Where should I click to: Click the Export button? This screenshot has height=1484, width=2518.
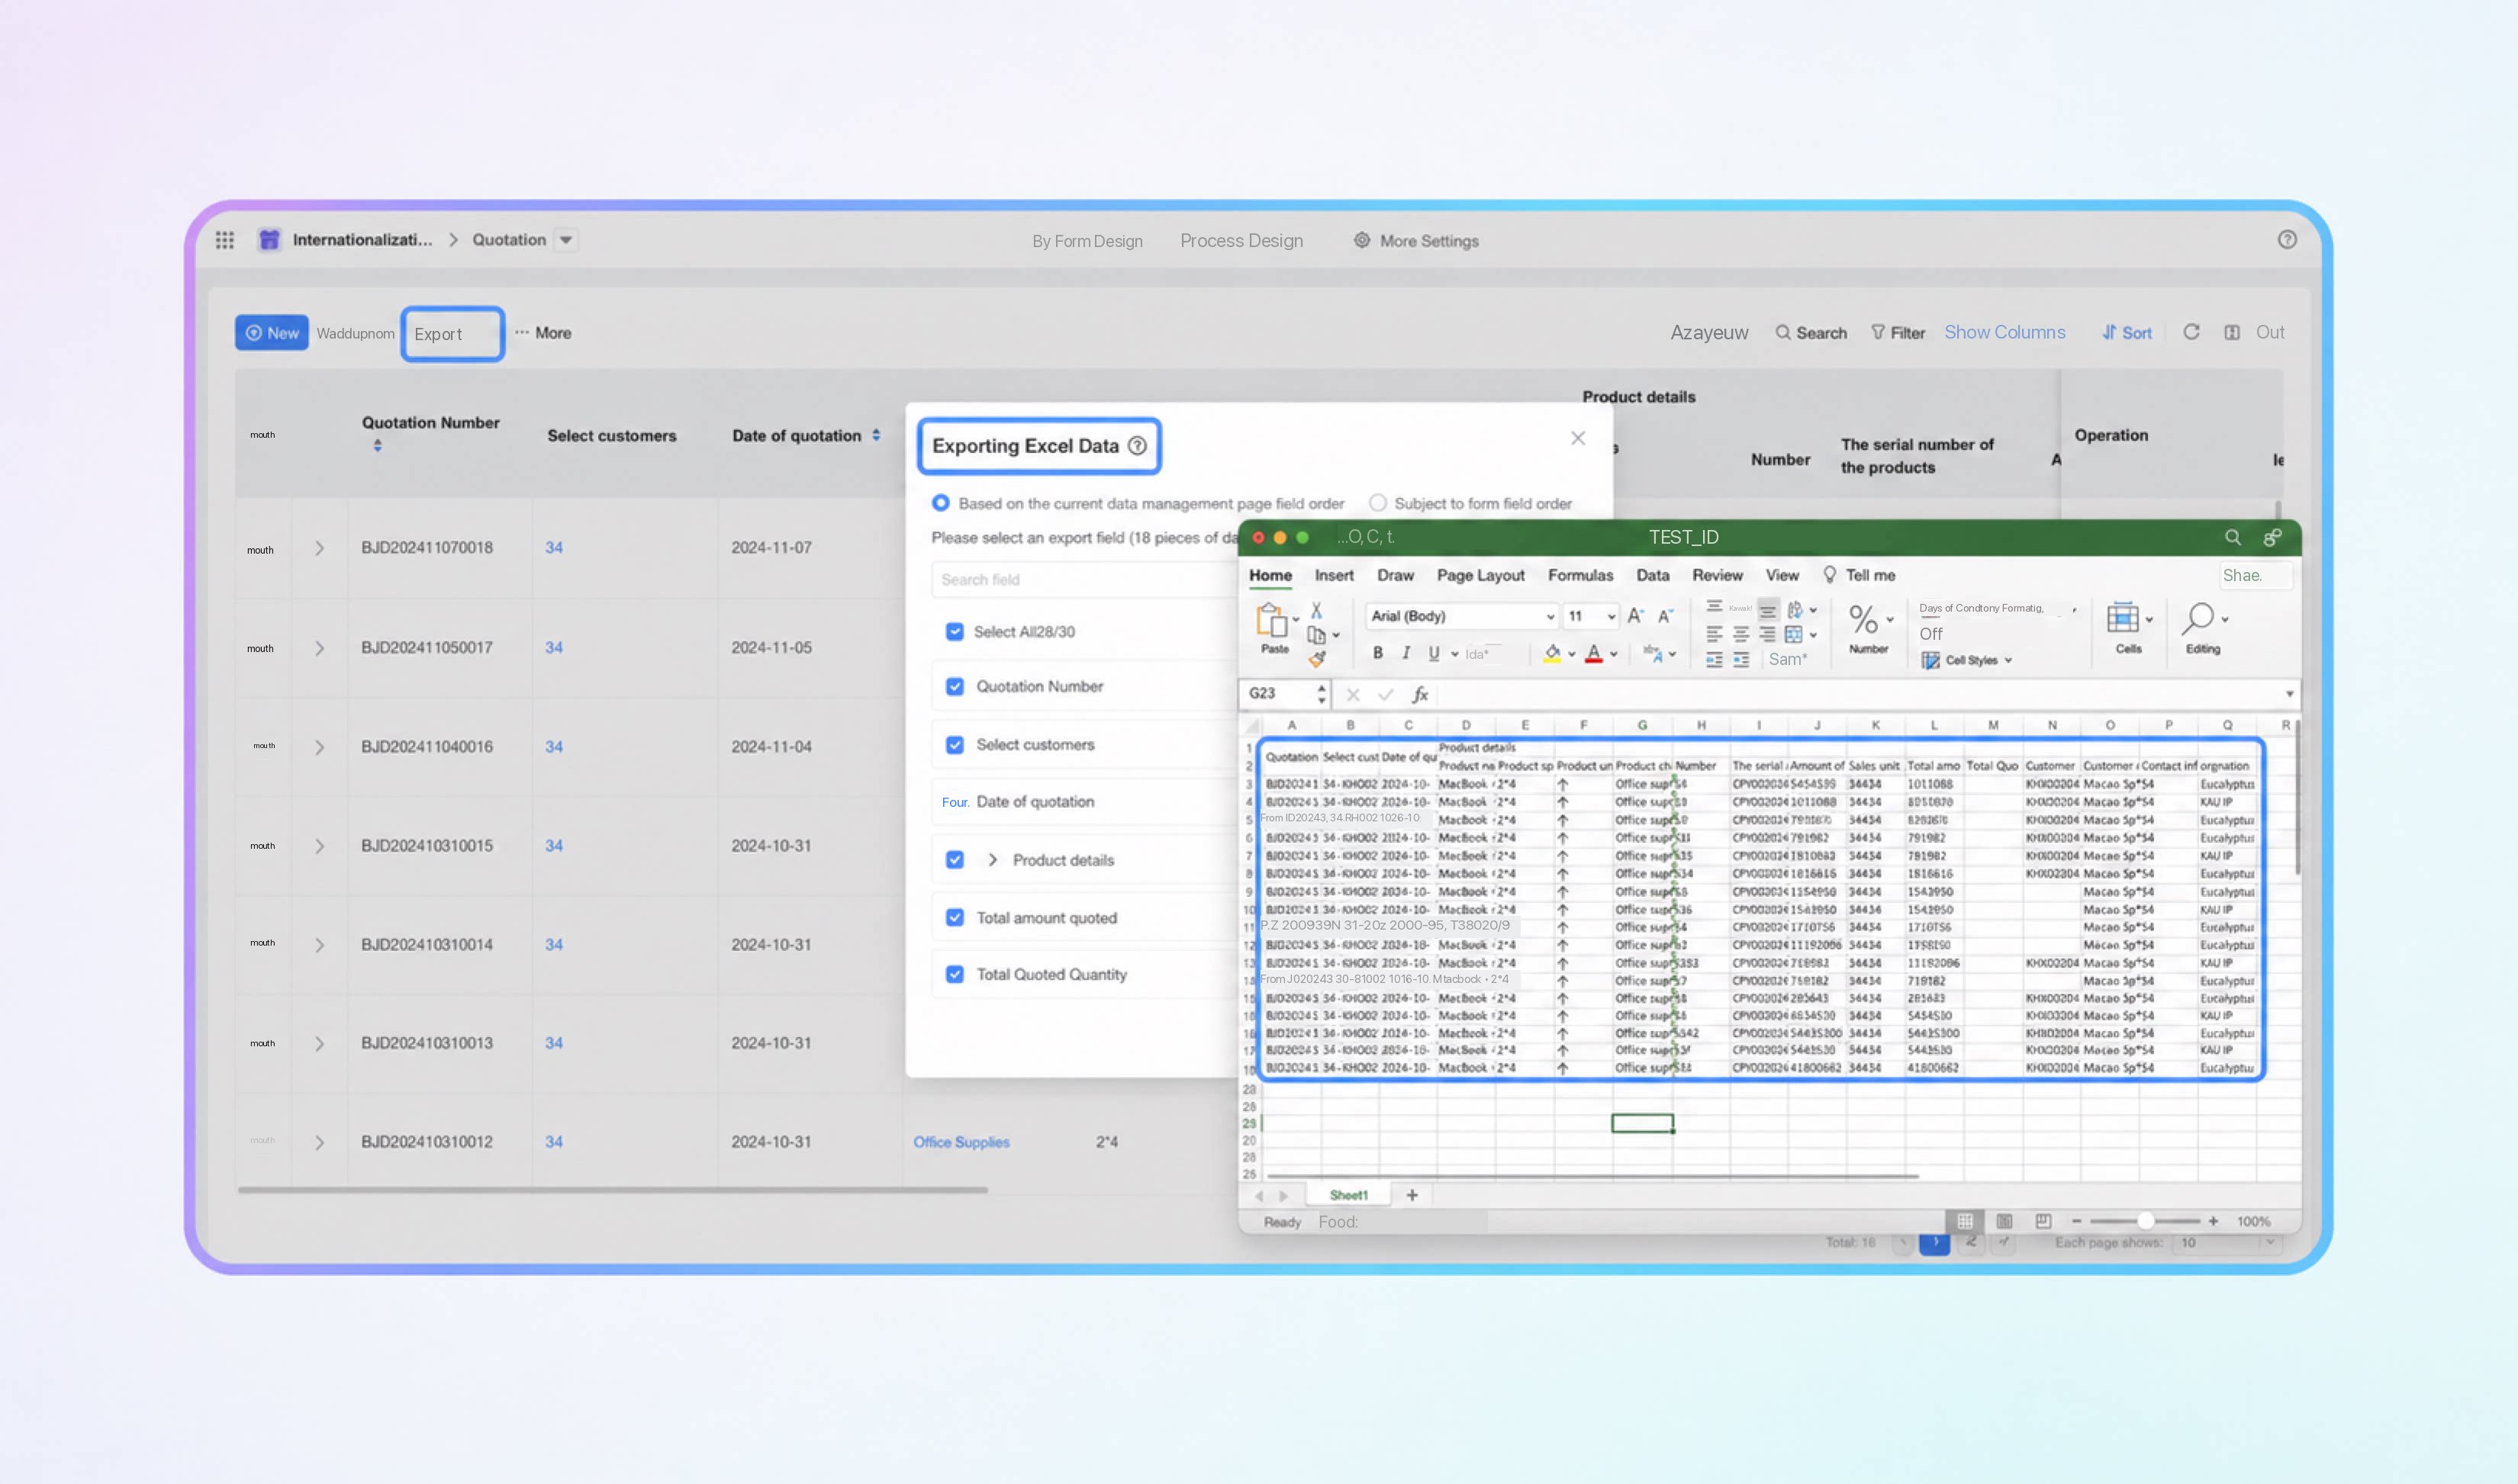[x=452, y=334]
